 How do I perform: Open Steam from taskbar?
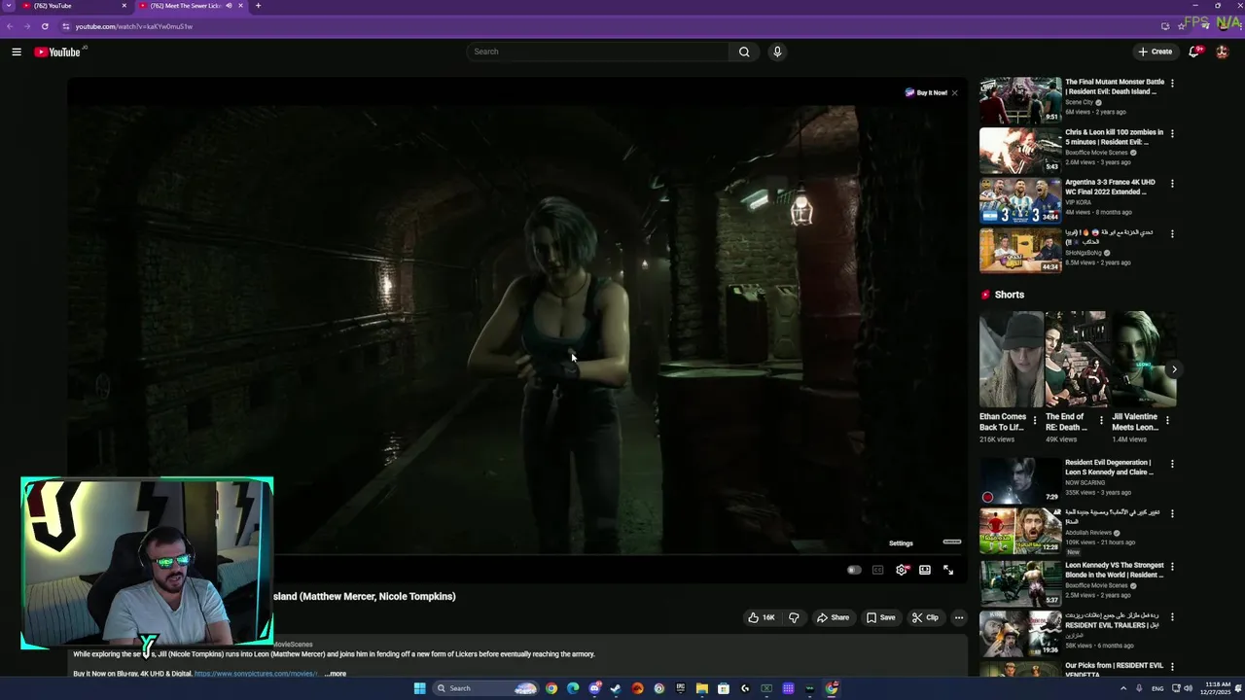(x=616, y=688)
